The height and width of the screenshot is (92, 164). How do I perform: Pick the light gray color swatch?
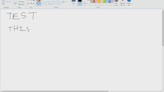[x=91, y=2]
